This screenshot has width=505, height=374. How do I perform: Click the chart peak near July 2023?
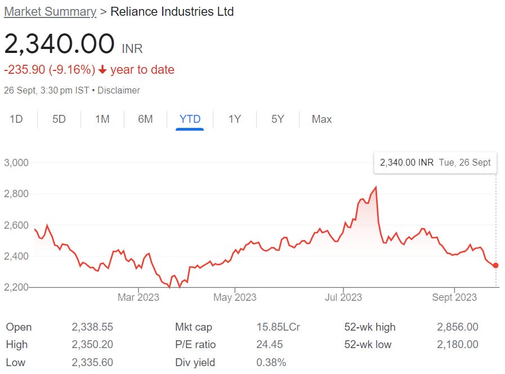(x=376, y=187)
